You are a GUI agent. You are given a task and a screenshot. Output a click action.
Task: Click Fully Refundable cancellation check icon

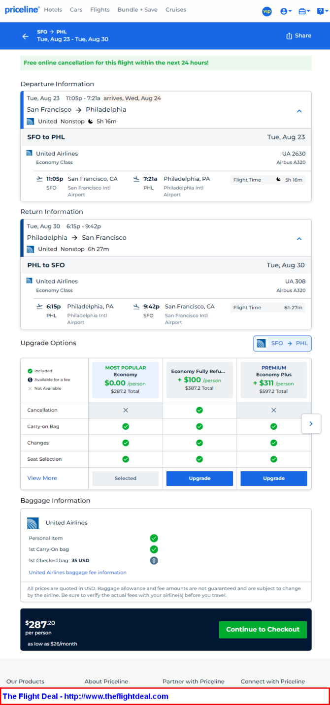(x=199, y=410)
